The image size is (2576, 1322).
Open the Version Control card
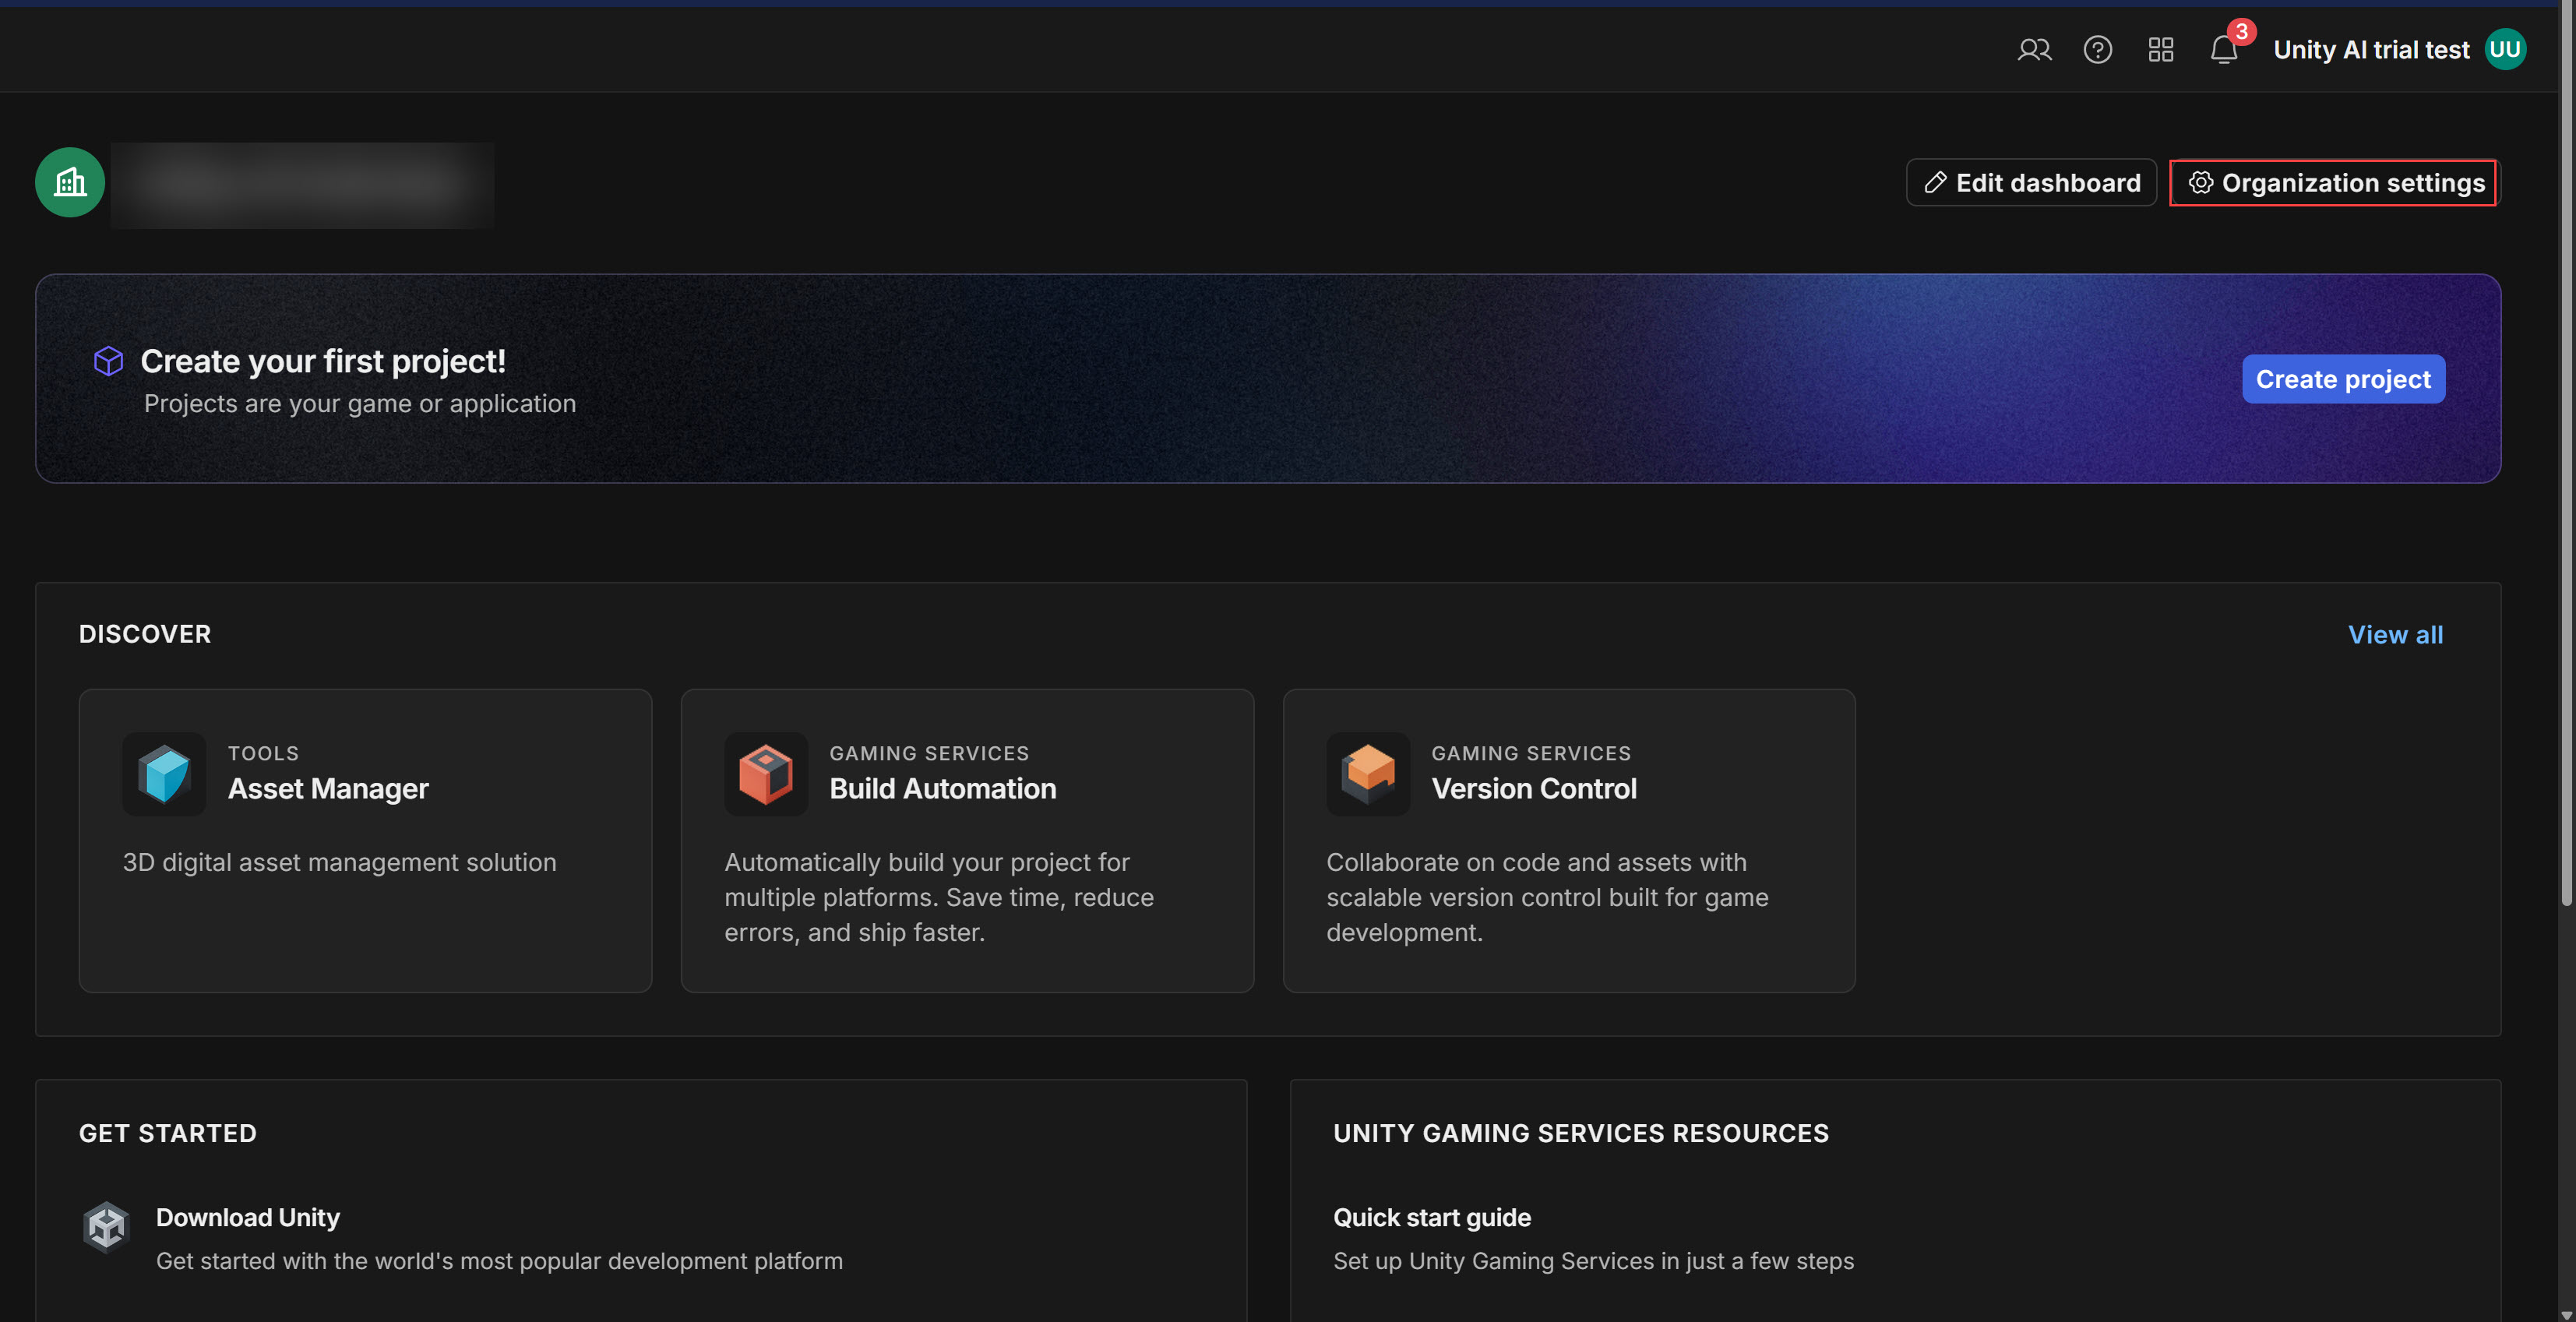pos(1569,841)
